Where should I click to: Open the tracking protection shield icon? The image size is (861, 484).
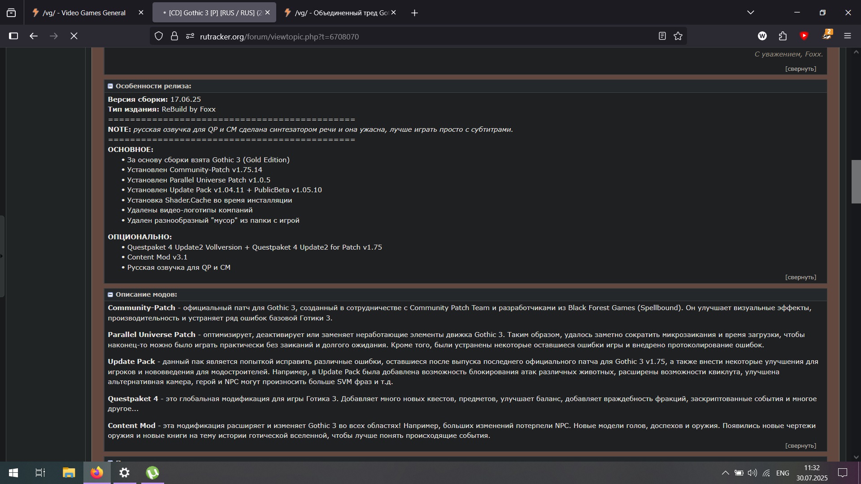[x=159, y=36]
